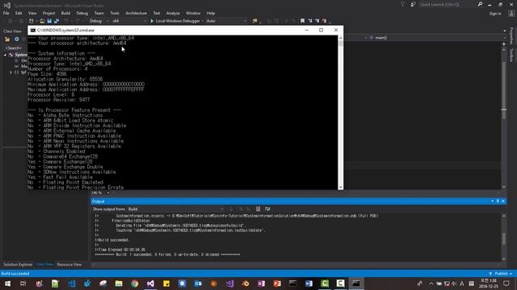Open the View menu
Image resolution: width=517 pixels, height=290 pixels.
tap(32, 13)
